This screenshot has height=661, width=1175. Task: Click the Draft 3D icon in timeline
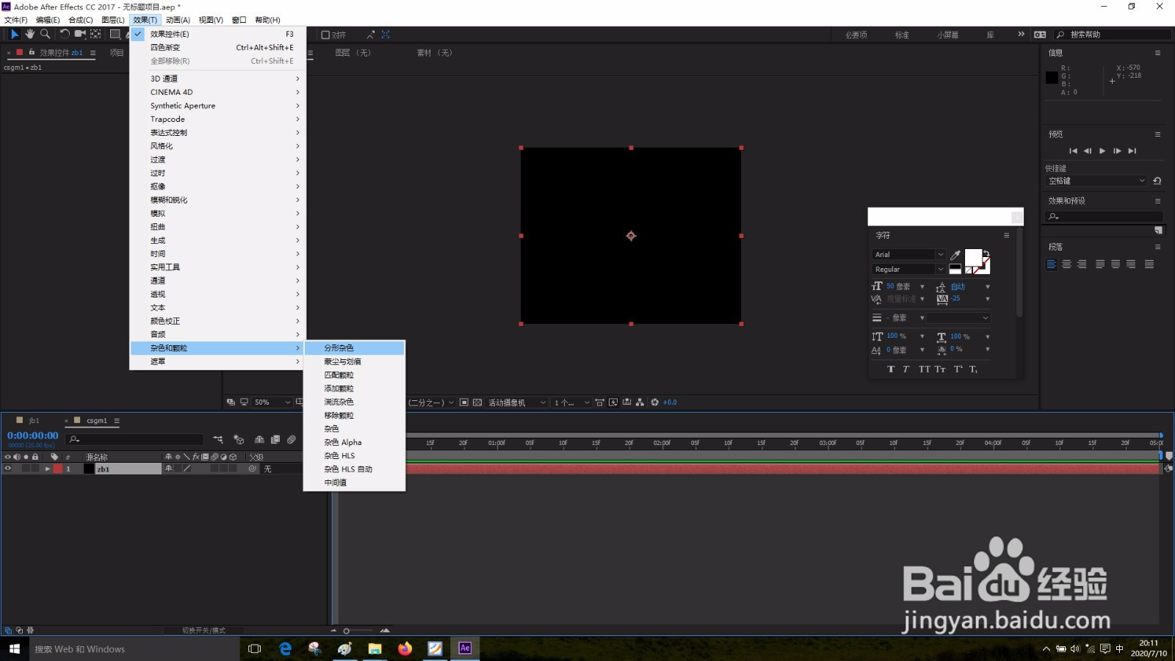tap(239, 439)
